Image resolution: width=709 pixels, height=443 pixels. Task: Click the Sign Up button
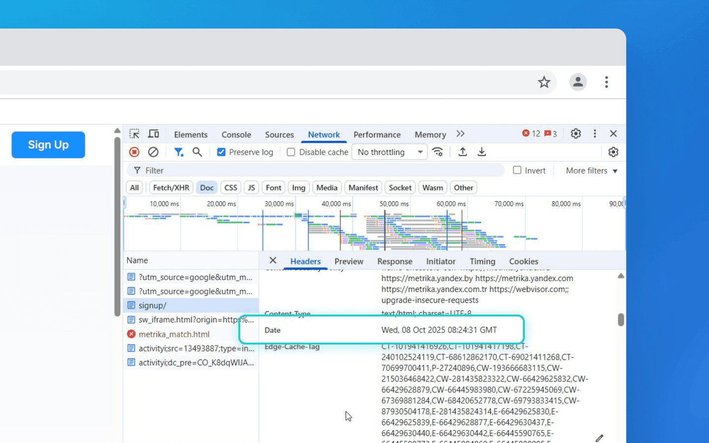pos(48,145)
